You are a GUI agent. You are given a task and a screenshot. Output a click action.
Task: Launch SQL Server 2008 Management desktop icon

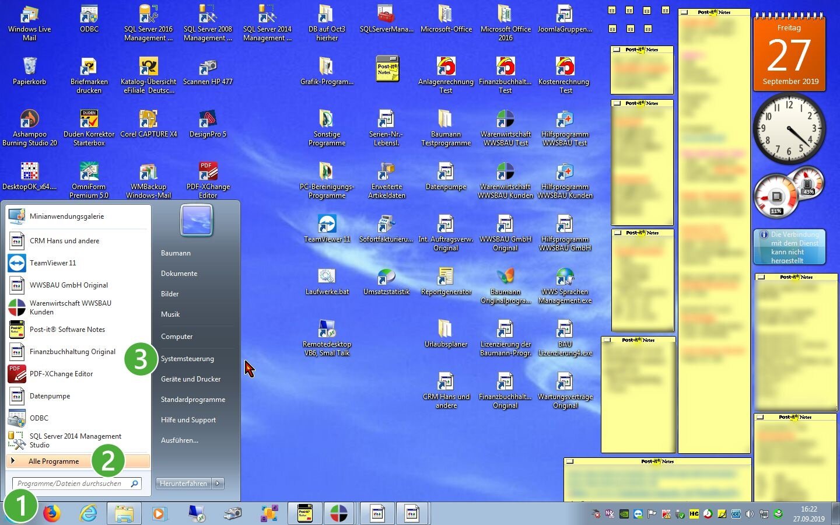(208, 23)
